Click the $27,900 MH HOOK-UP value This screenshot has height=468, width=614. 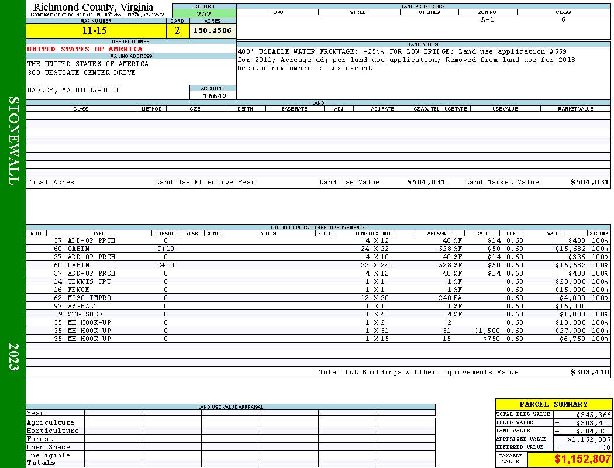(571, 331)
